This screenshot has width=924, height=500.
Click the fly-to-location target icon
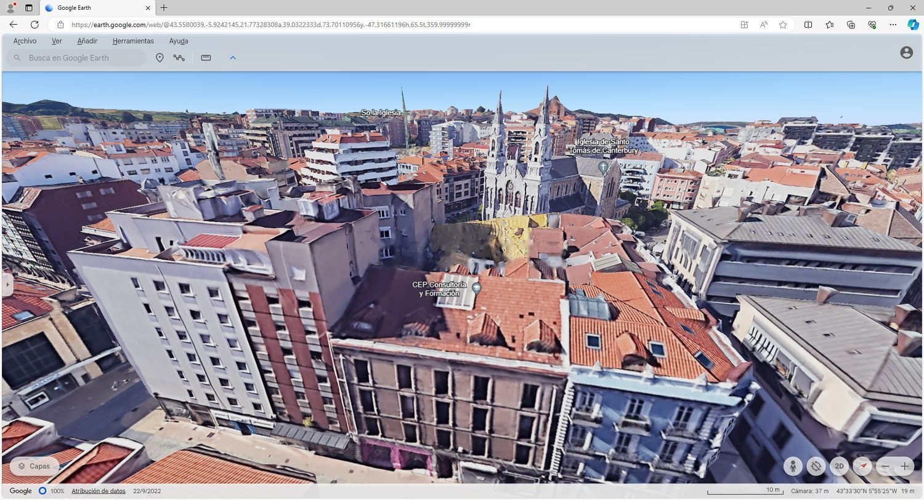pyautogui.click(x=816, y=466)
